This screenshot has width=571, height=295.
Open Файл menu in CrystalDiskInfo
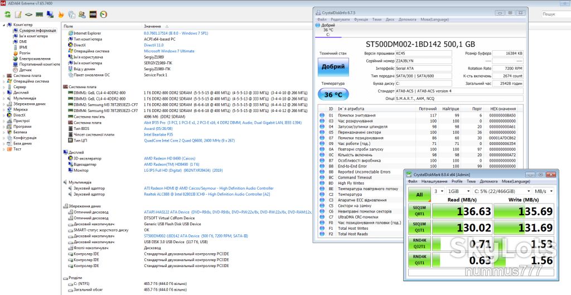click(322, 20)
